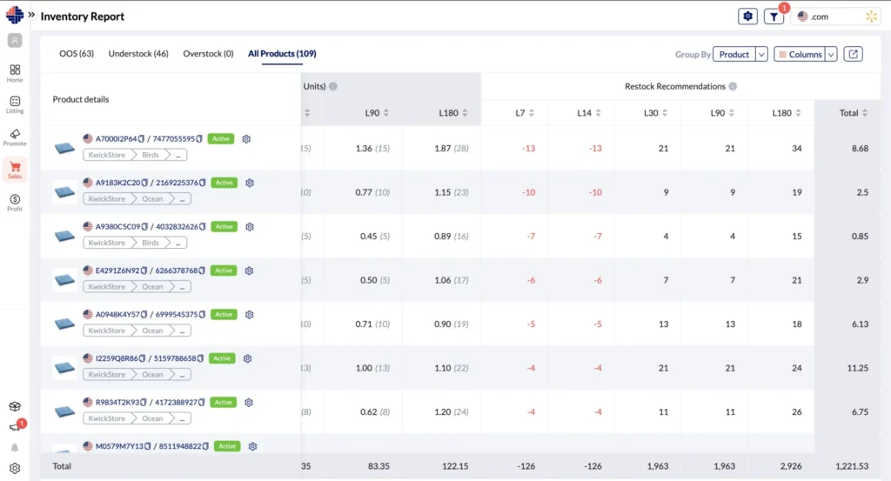The height and width of the screenshot is (481, 891).
Task: Open settings gear for product A0948K4Y57
Action: (x=249, y=315)
